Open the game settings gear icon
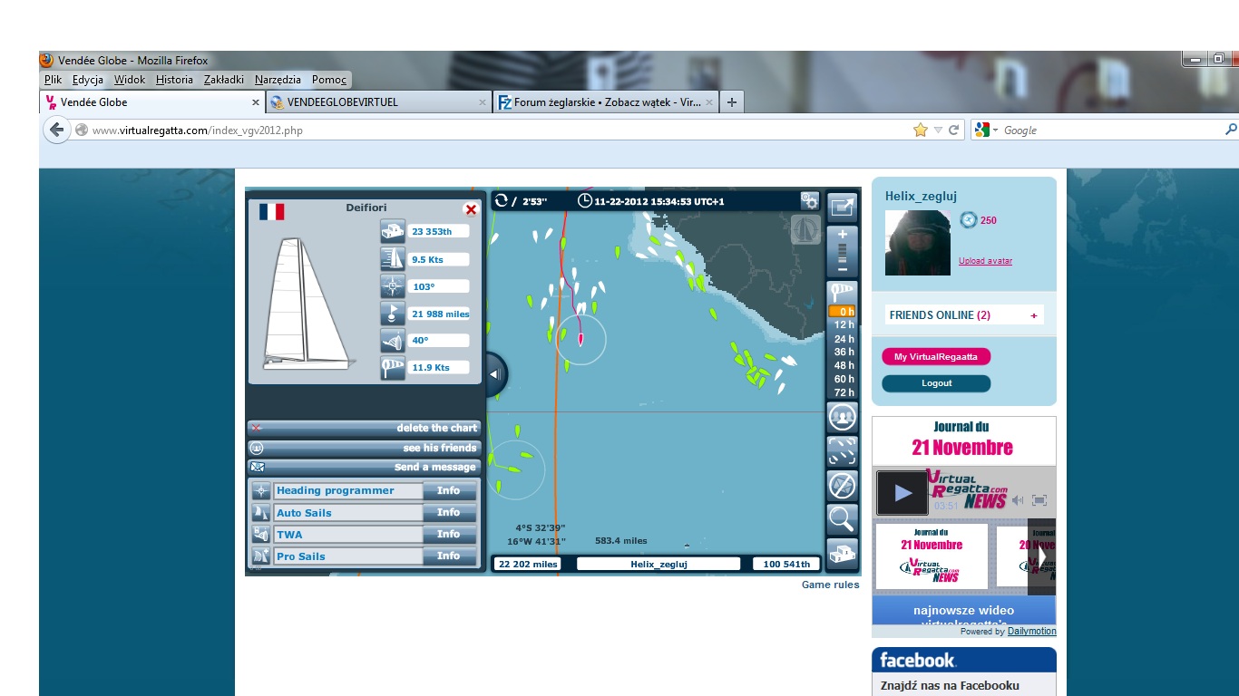The image size is (1239, 696). pyautogui.click(x=809, y=200)
